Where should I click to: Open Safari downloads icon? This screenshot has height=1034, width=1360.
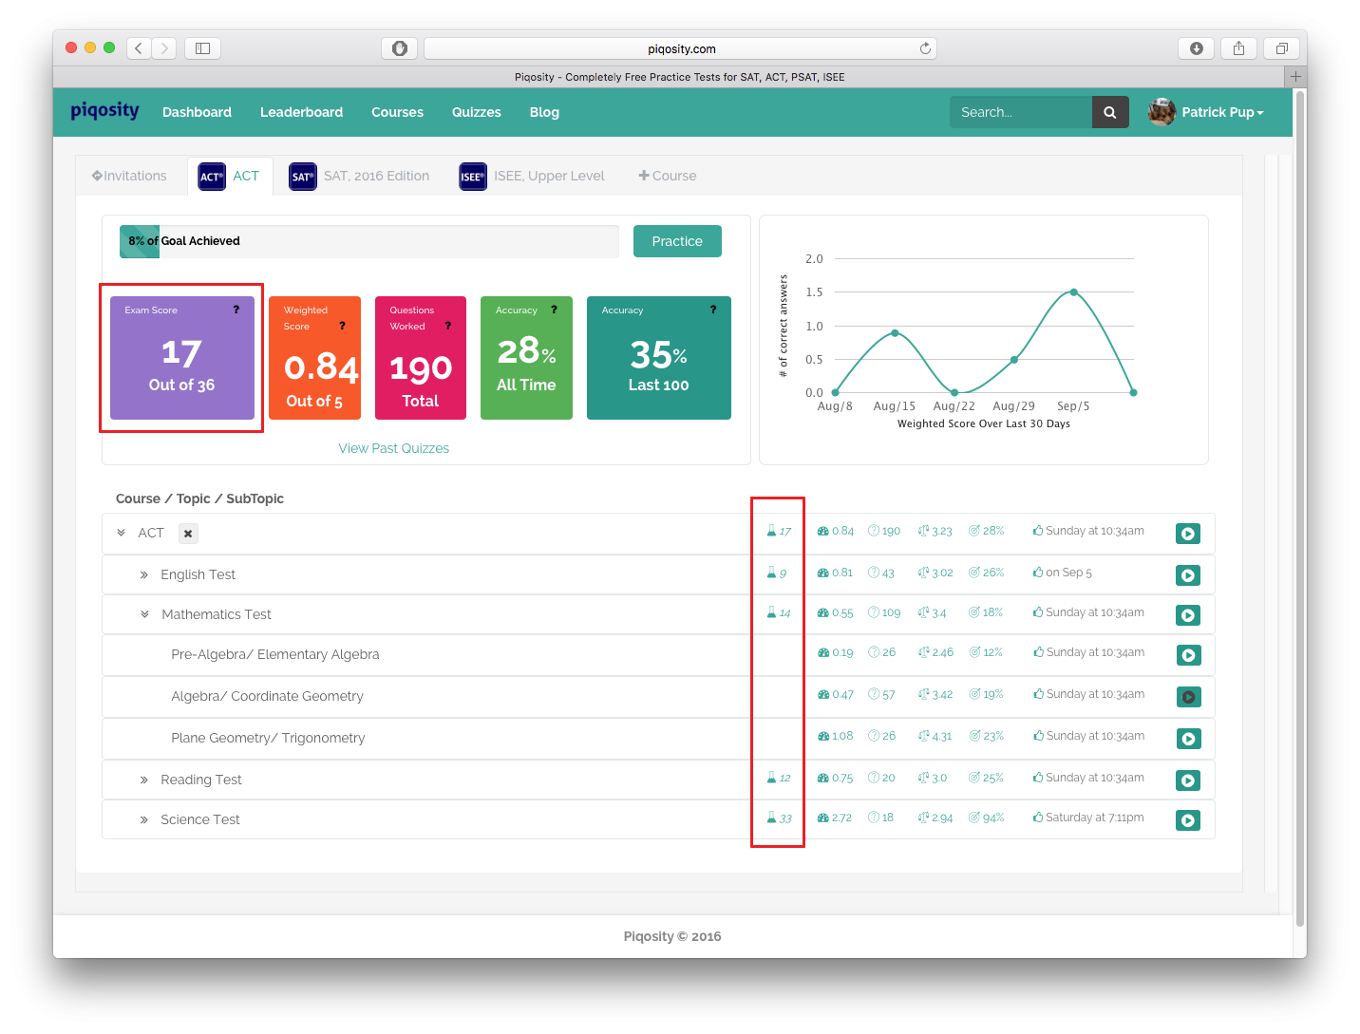(1197, 48)
